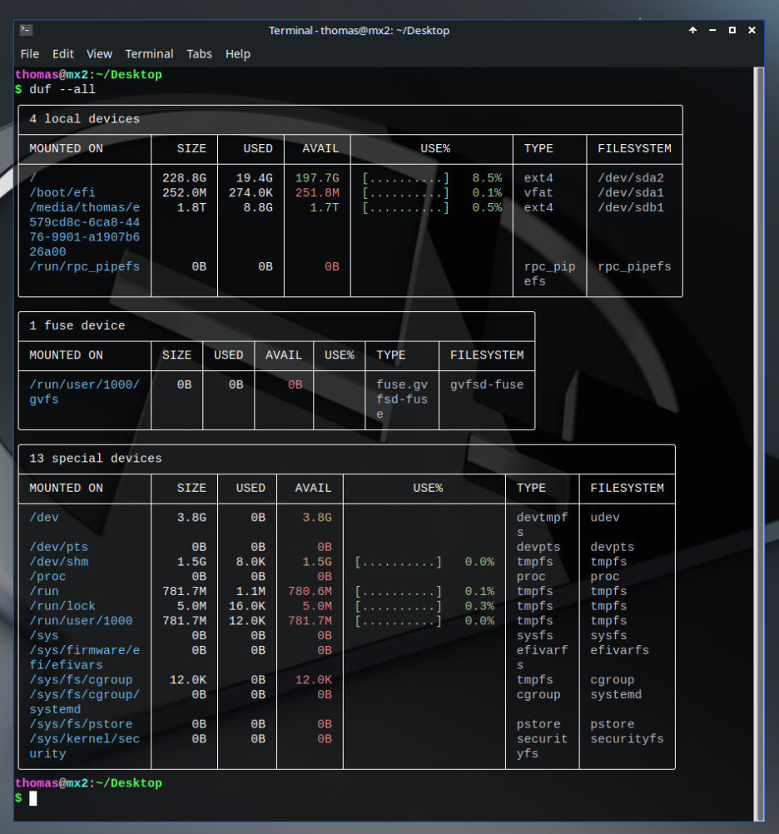This screenshot has width=779, height=834.
Task: Open the File menu
Action: click(x=29, y=54)
